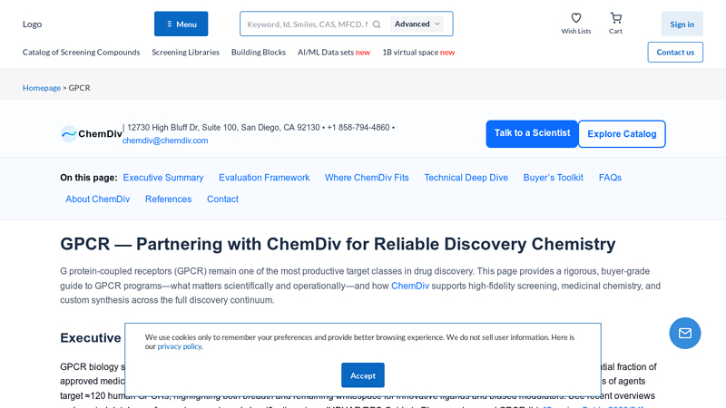
Task: Click the ChemDiv wave logo
Action: 69,134
